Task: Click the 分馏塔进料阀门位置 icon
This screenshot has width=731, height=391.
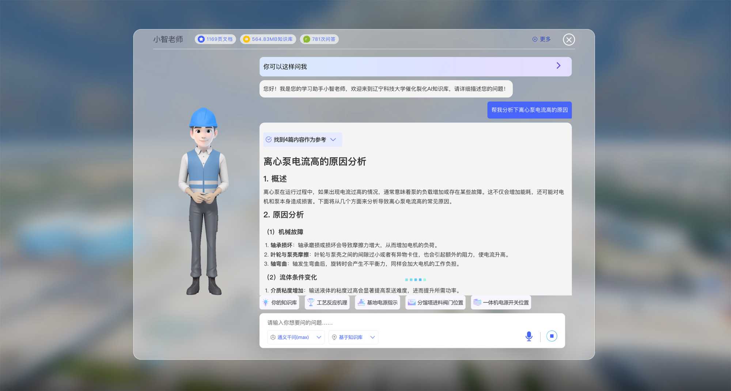Action: (412, 302)
